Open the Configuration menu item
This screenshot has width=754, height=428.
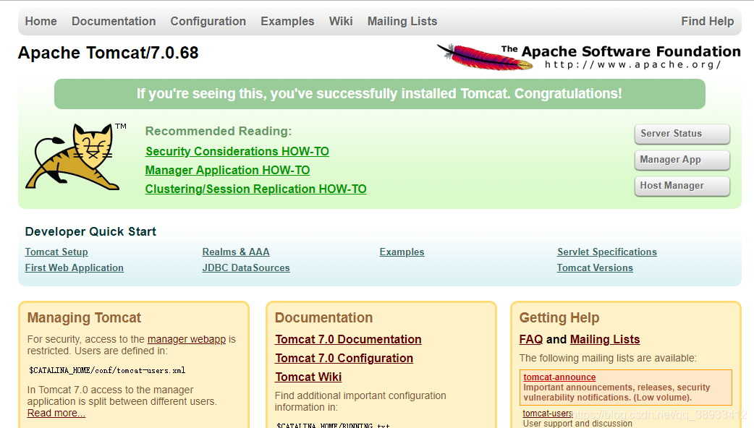point(208,21)
